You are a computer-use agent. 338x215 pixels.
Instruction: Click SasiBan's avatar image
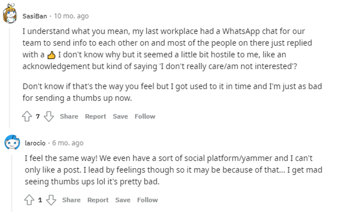point(11,14)
